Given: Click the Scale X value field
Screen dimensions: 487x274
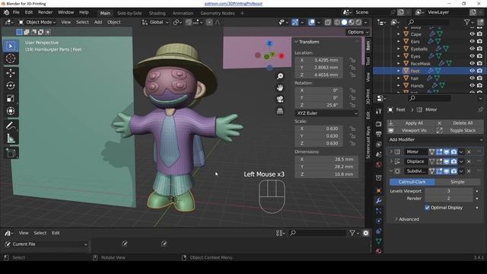Looking at the screenshot, I should 319,129.
